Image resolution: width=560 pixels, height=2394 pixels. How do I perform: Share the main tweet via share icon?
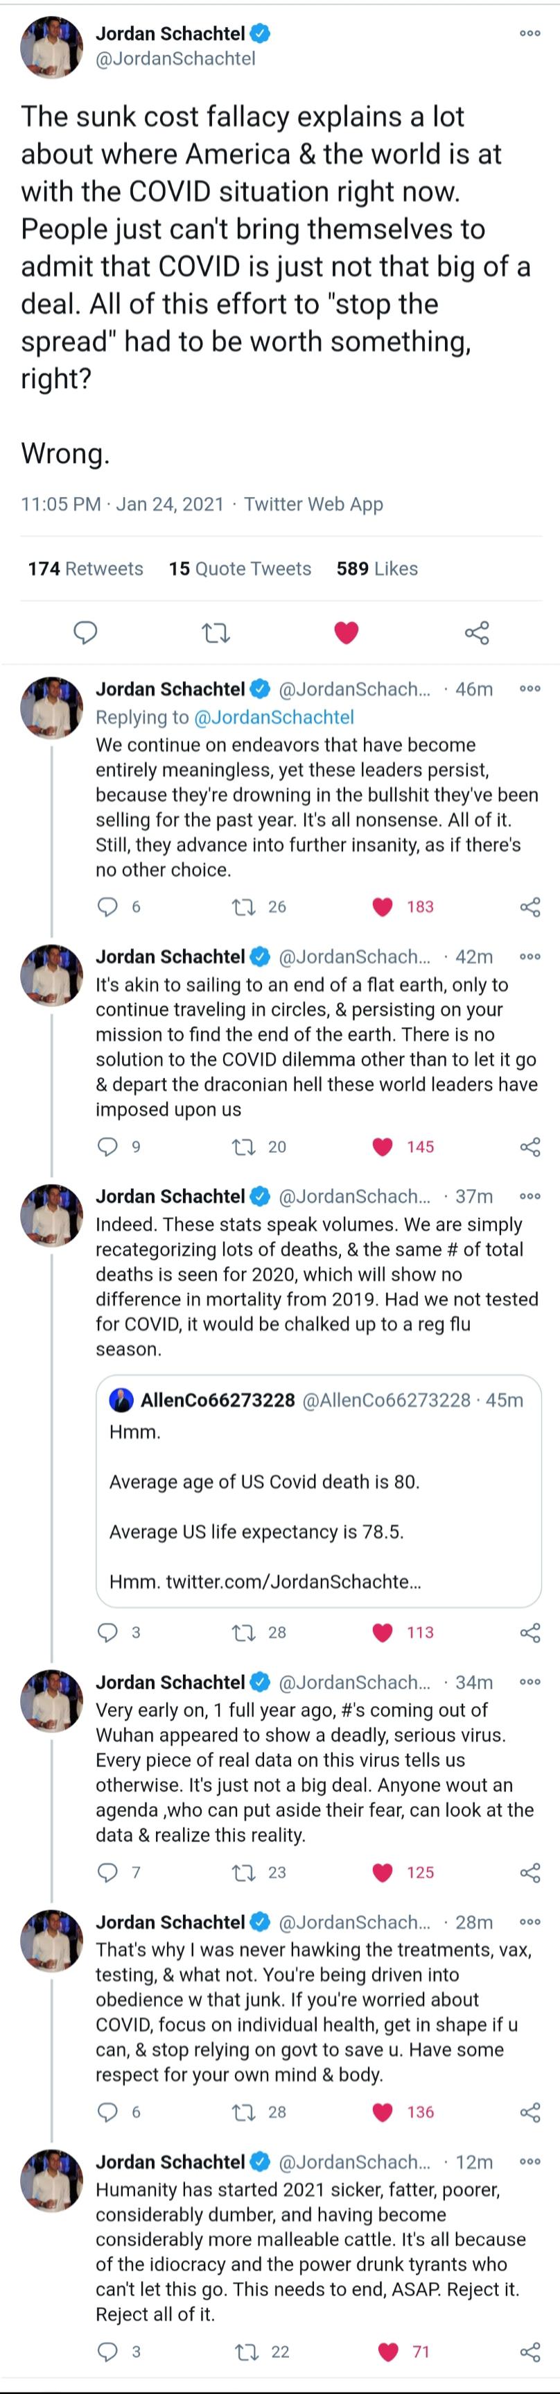476,633
